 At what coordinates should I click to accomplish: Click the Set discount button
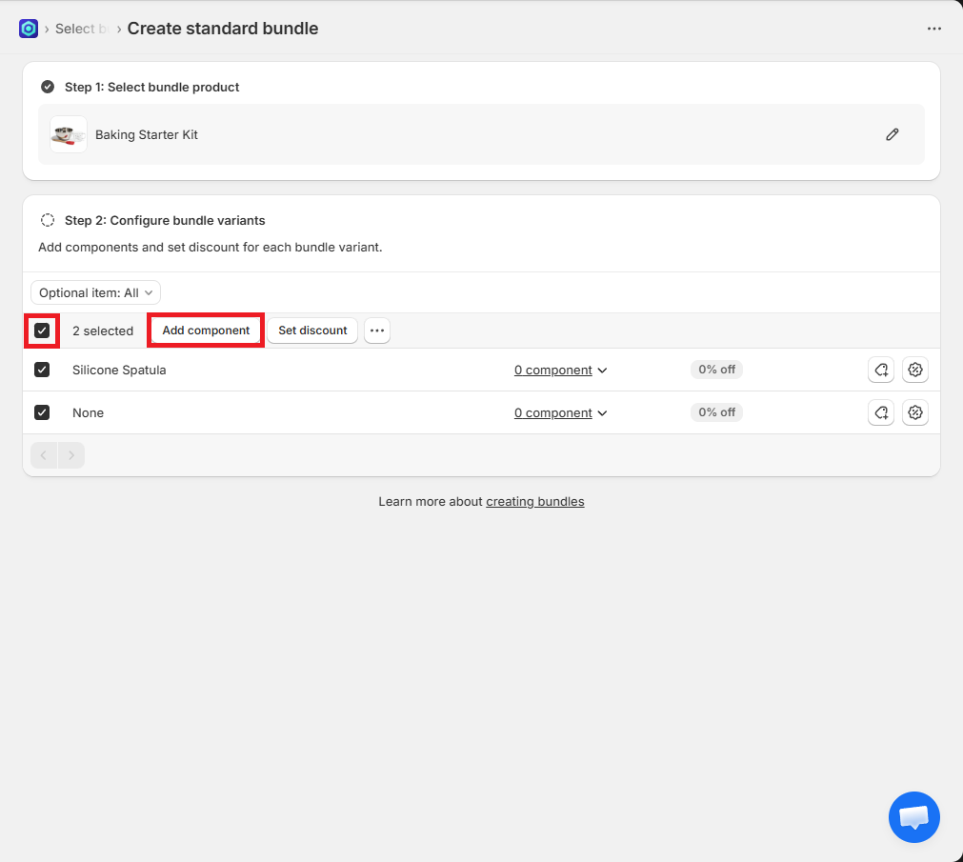click(x=312, y=331)
